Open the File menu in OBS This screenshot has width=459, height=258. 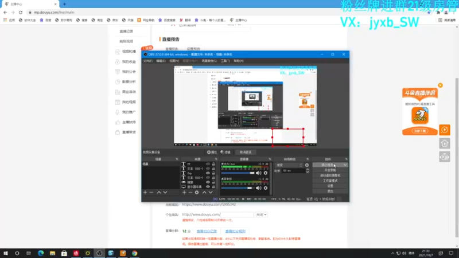tap(148, 61)
